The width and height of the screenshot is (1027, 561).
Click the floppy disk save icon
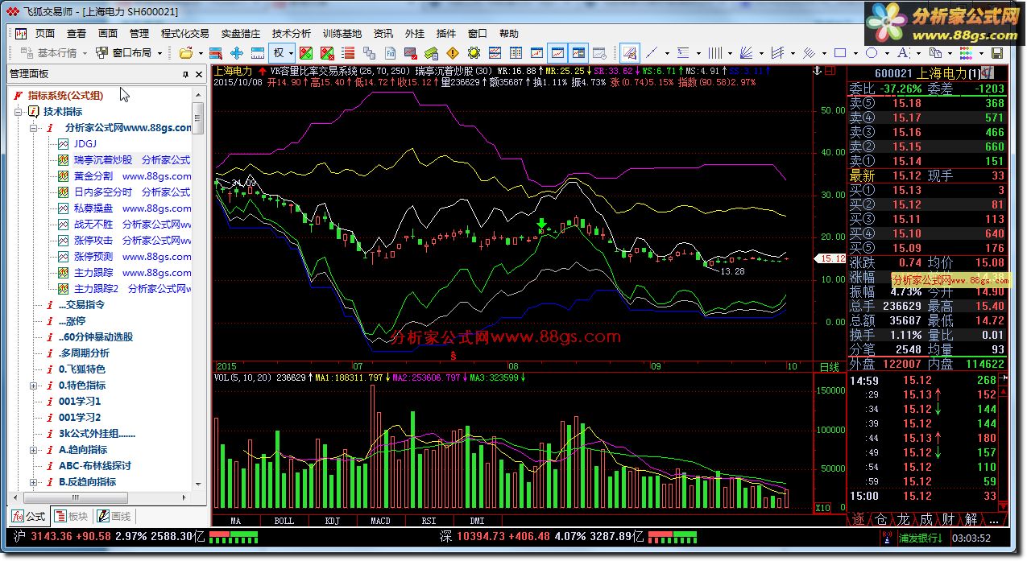[x=997, y=53]
